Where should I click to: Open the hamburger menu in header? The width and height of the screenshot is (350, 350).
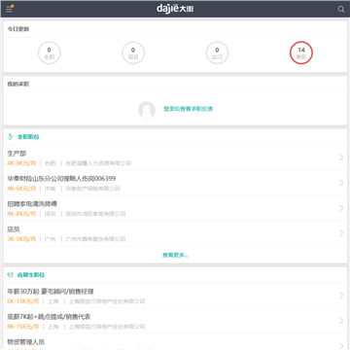10,9
